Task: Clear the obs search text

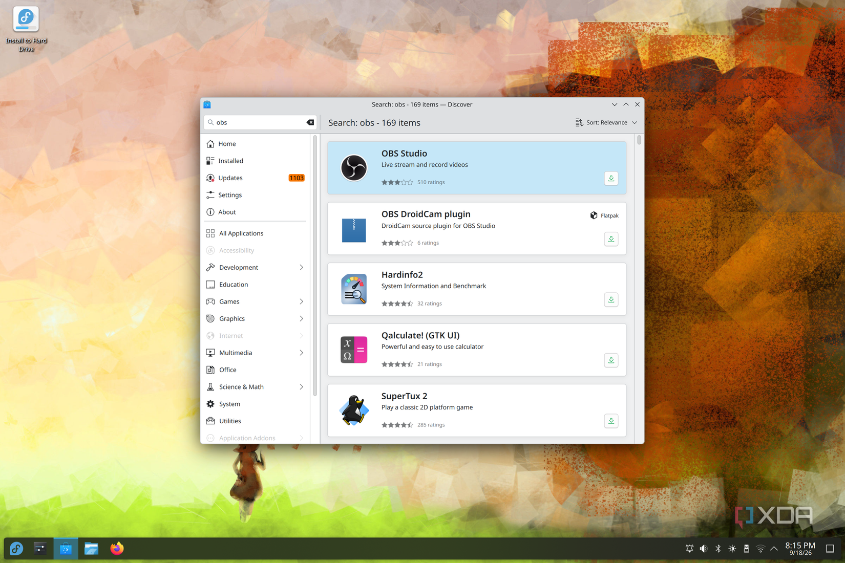Action: (x=310, y=122)
